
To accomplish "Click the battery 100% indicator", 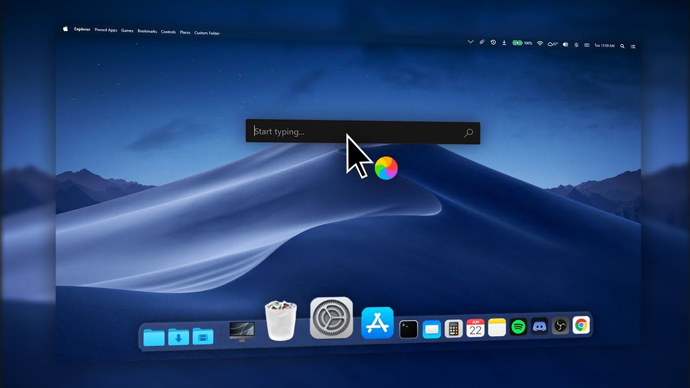I will coord(522,43).
